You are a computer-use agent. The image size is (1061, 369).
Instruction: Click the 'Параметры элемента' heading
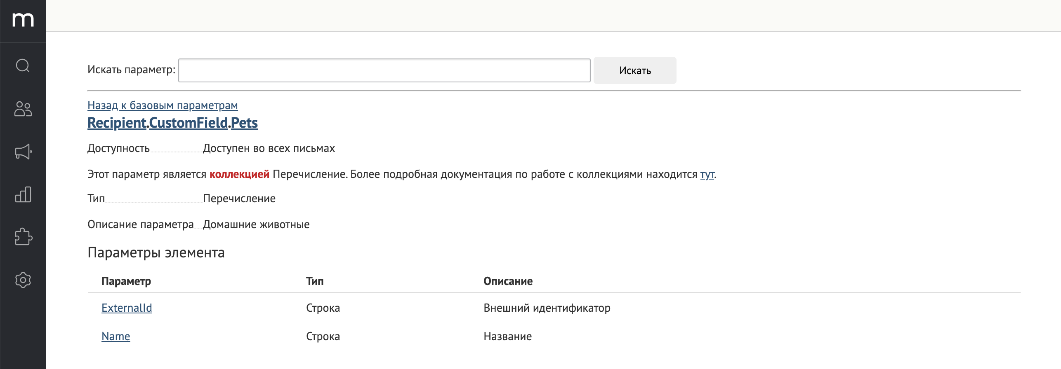click(x=156, y=252)
